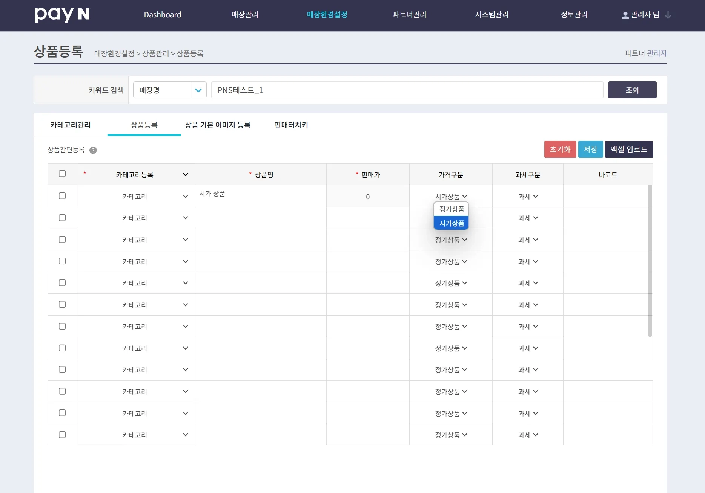Click the payN logo

pyautogui.click(x=62, y=15)
